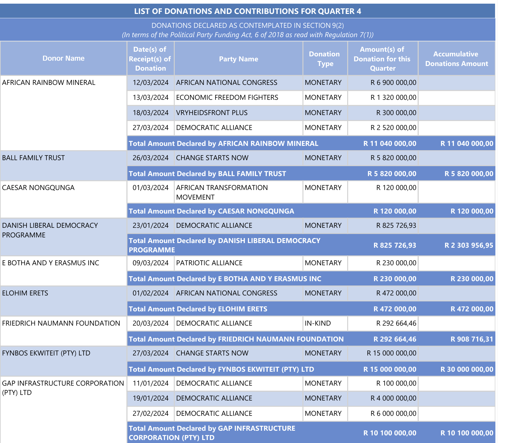Select donor 'CAESAR NONGQUNGA'
Image resolution: width=506 pixels, height=443 pixels.
click(x=38, y=188)
